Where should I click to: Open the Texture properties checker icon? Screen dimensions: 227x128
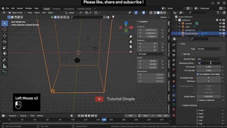pyautogui.click(x=174, y=115)
